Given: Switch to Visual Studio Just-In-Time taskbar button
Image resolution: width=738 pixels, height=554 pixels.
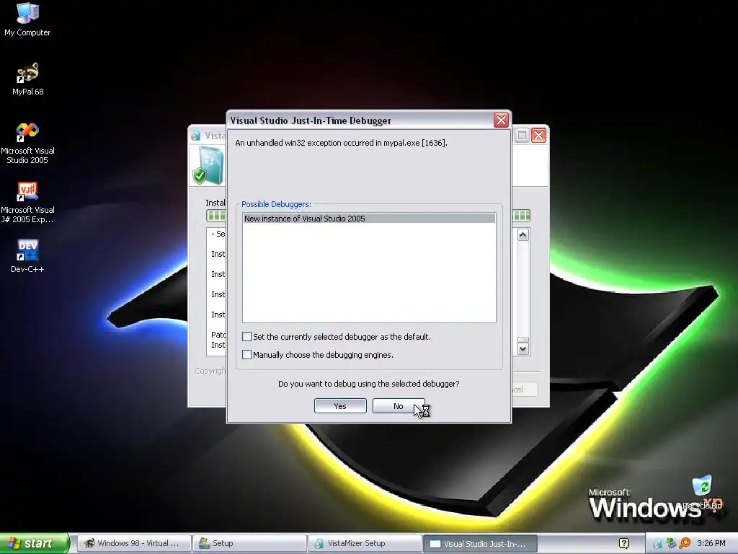Looking at the screenshot, I should click(480, 543).
